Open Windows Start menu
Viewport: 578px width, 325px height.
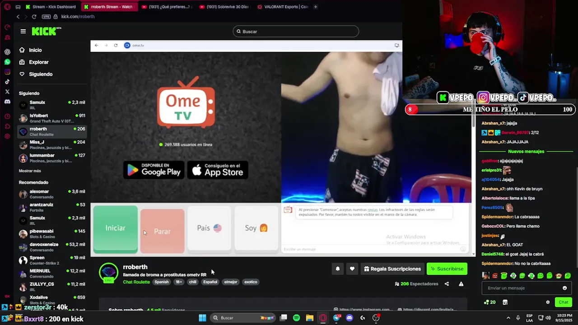click(202, 318)
